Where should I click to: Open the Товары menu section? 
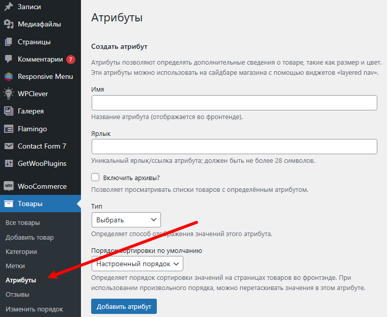[40, 204]
